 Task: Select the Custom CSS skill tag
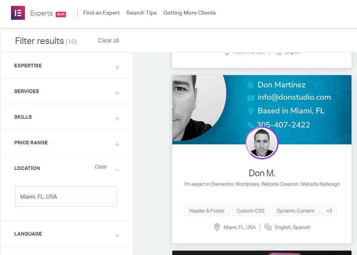(x=250, y=211)
